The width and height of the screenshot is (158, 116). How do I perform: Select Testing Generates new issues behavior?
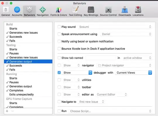(x=28, y=57)
